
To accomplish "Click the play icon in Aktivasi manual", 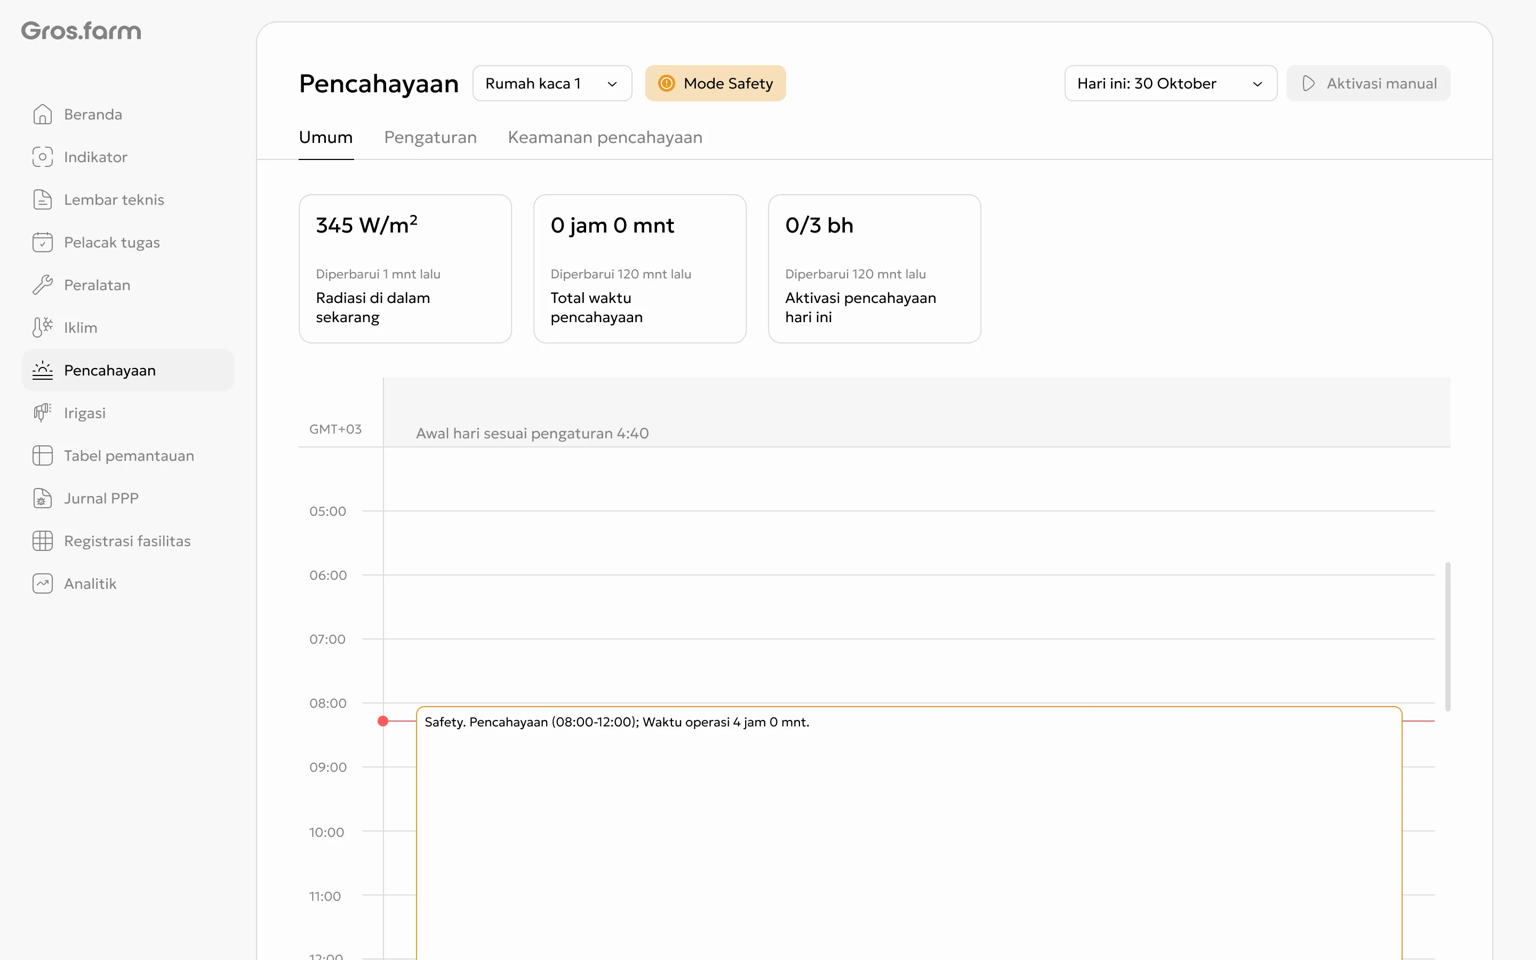I will pos(1308,83).
